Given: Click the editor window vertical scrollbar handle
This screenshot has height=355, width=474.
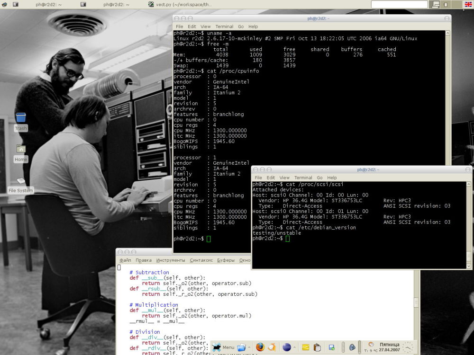Looking at the screenshot, I should tap(417, 302).
